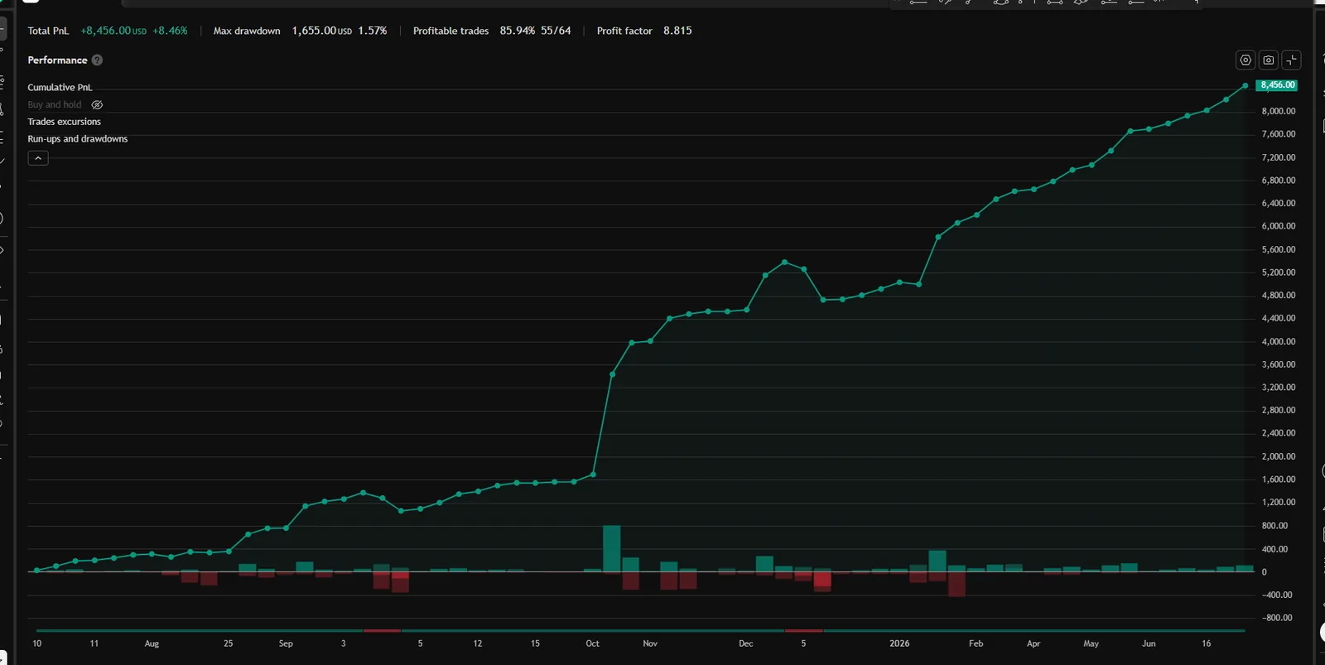Toggle the Cumulative PnL series
The image size is (1325, 665).
click(60, 88)
